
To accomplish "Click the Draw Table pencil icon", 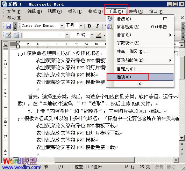I will (8, 35).
